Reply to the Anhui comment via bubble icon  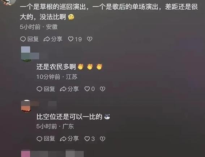click(x=29, y=39)
